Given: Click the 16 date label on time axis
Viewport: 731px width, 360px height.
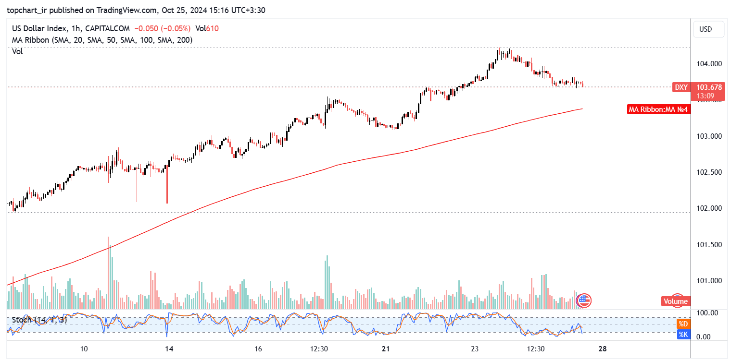Looking at the screenshot, I should (x=258, y=349).
